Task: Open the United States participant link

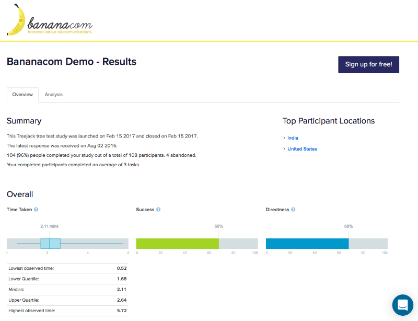Action: coord(303,148)
